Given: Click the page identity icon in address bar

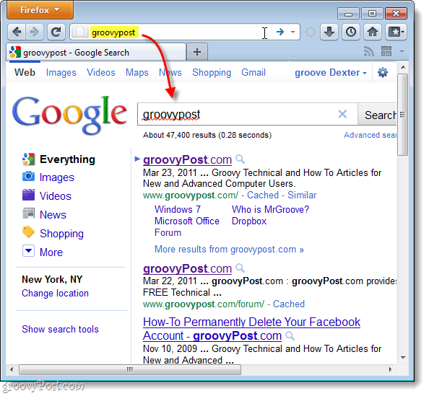Looking at the screenshot, I should (x=80, y=32).
